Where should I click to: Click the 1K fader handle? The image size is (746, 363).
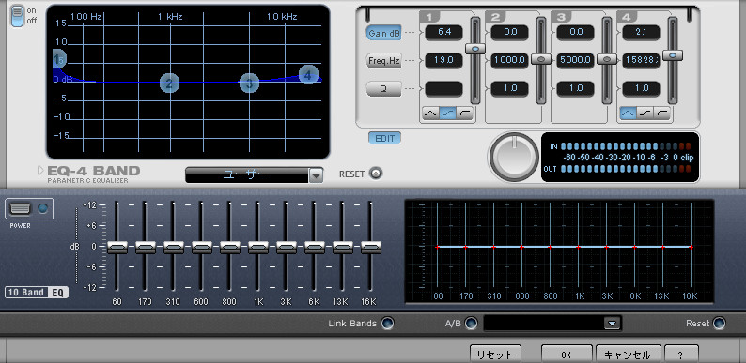257,247
